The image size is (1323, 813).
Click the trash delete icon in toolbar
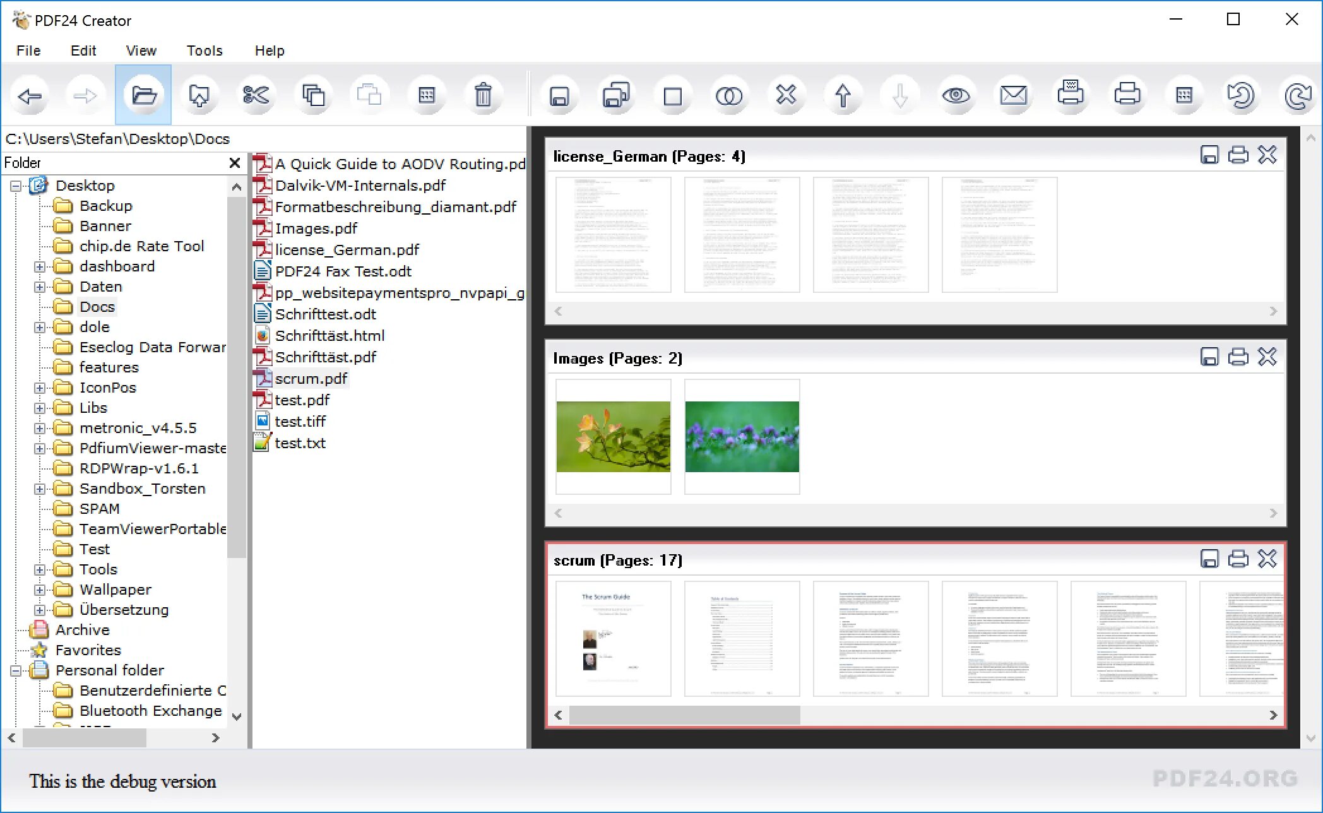pyautogui.click(x=483, y=95)
